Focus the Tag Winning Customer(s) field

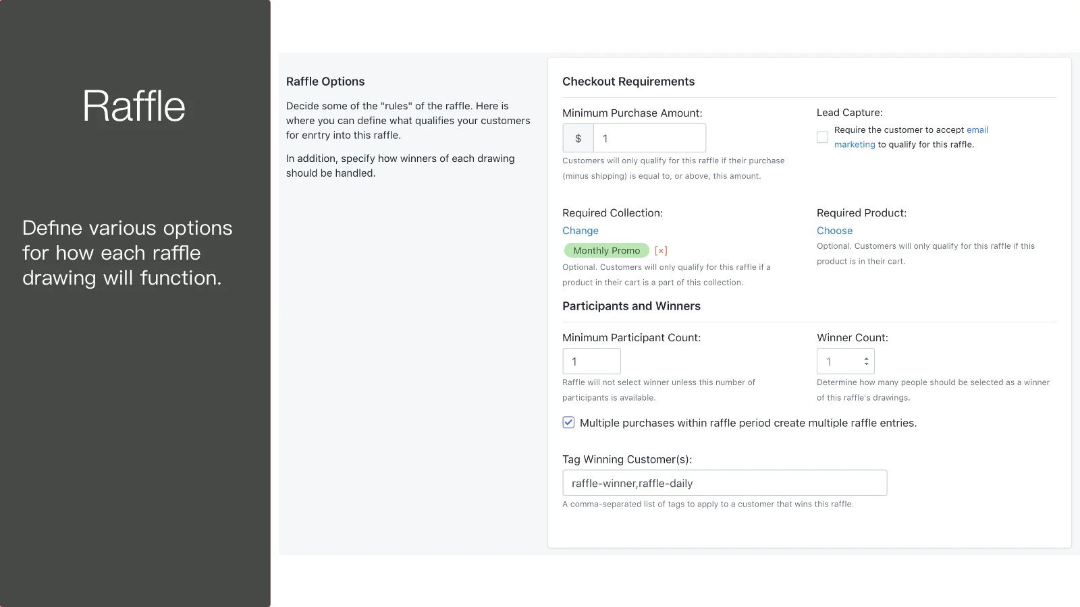tap(724, 483)
